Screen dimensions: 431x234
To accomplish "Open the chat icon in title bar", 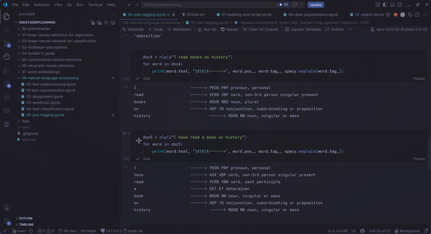I will pos(295,5).
